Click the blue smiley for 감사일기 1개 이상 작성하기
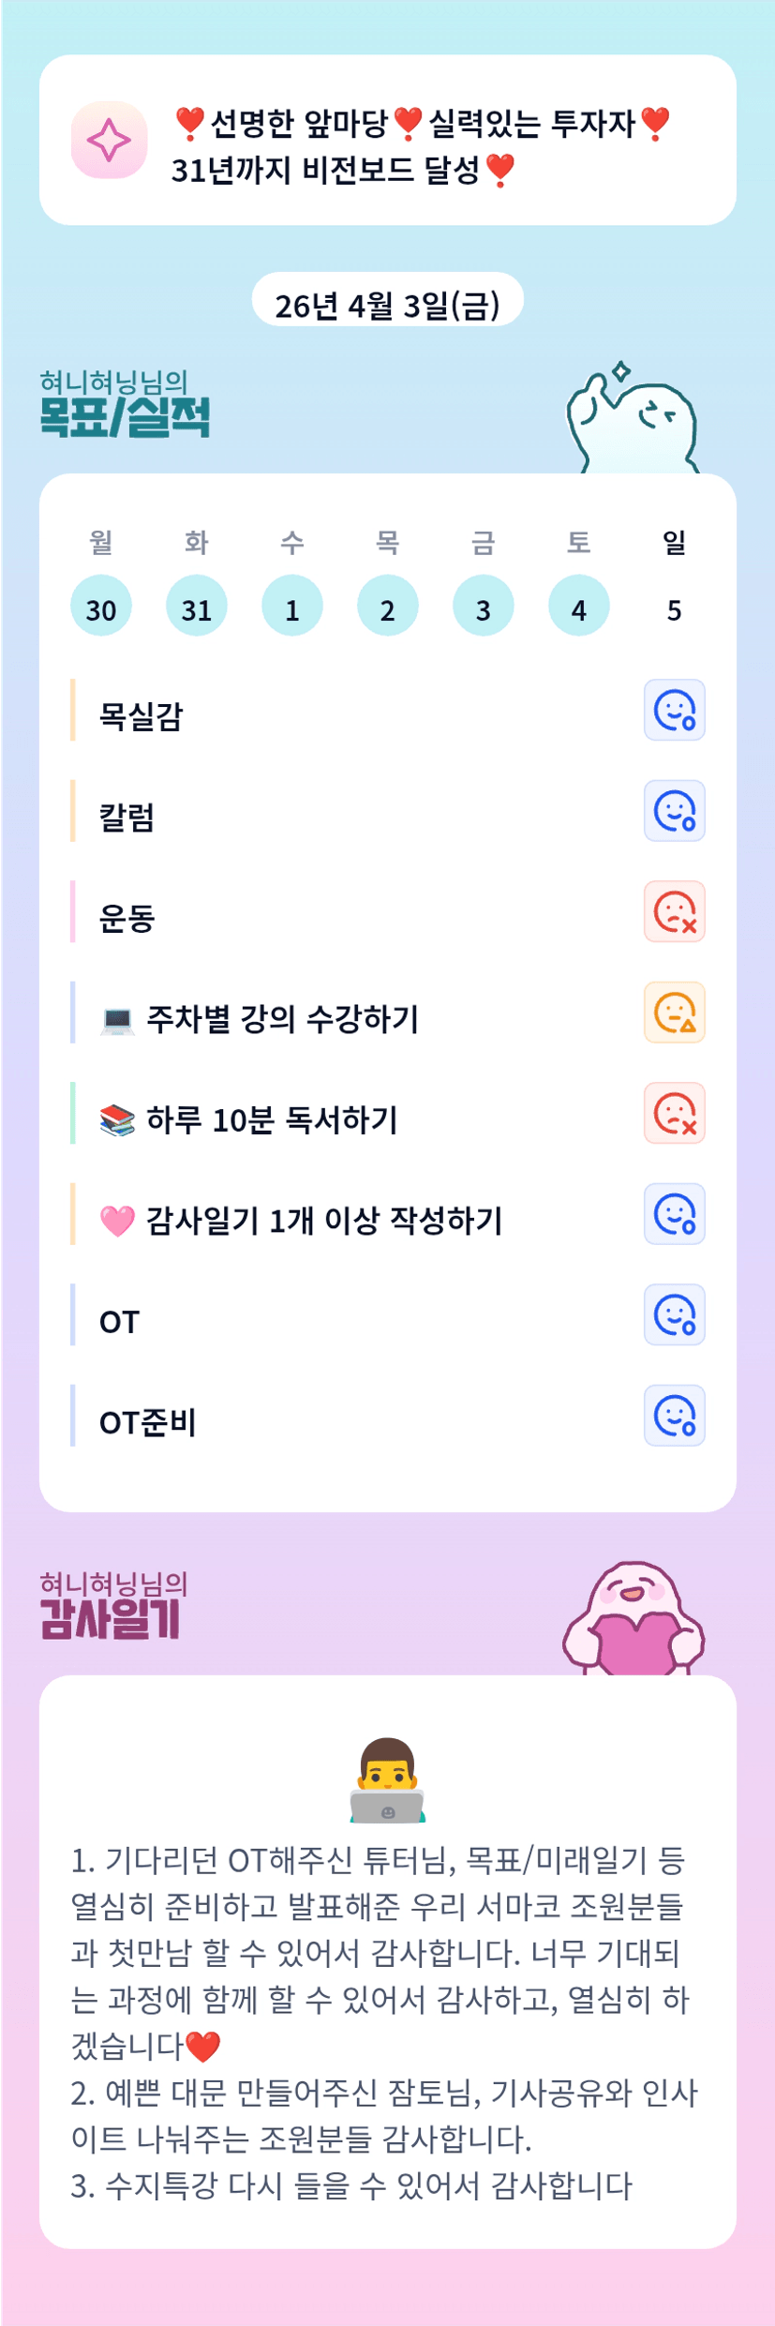Screen dimensions: 775x2326 pyautogui.click(x=674, y=1214)
